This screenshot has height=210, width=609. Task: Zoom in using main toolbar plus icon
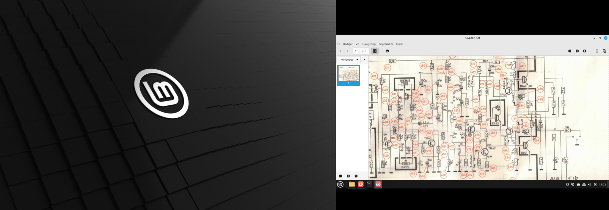coord(577,51)
